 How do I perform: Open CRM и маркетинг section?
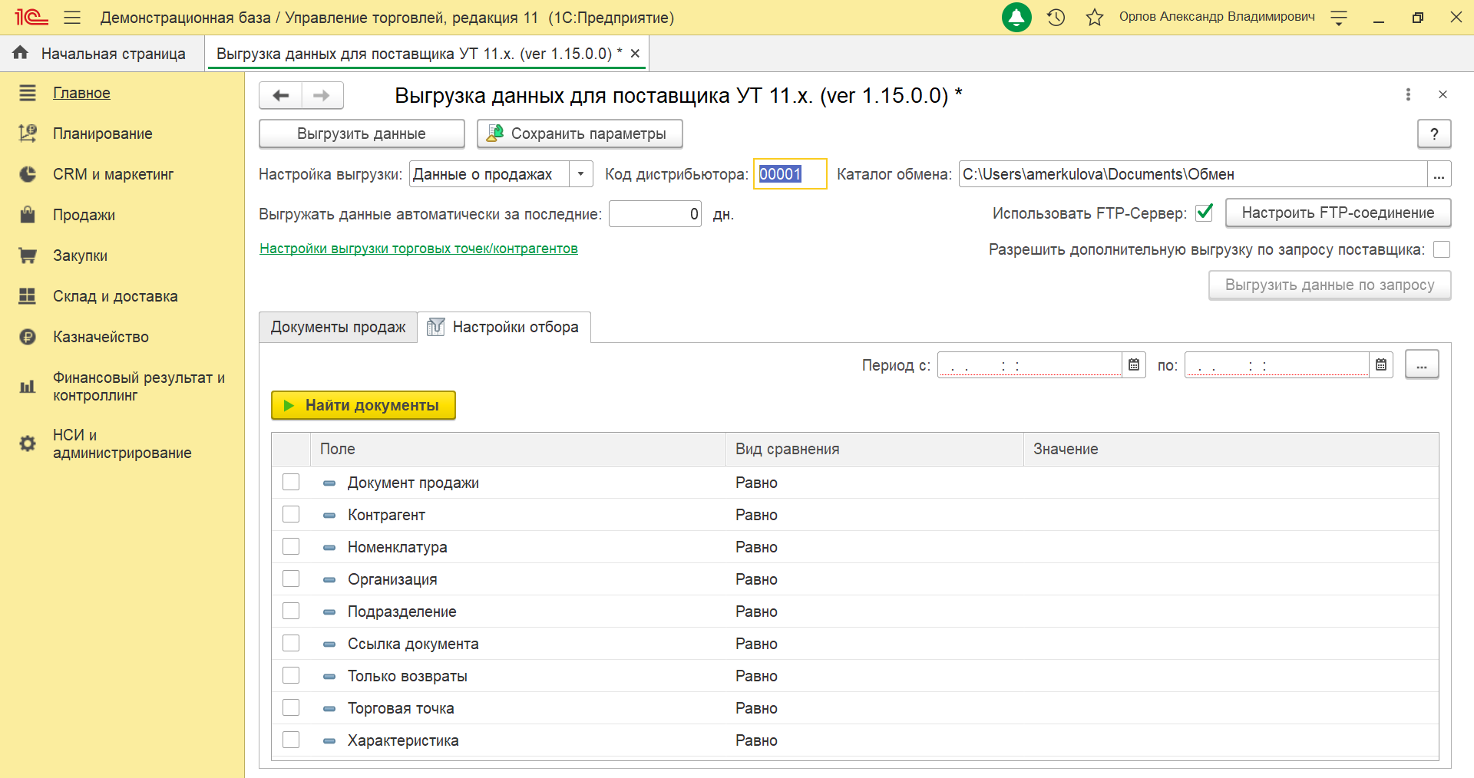(113, 174)
